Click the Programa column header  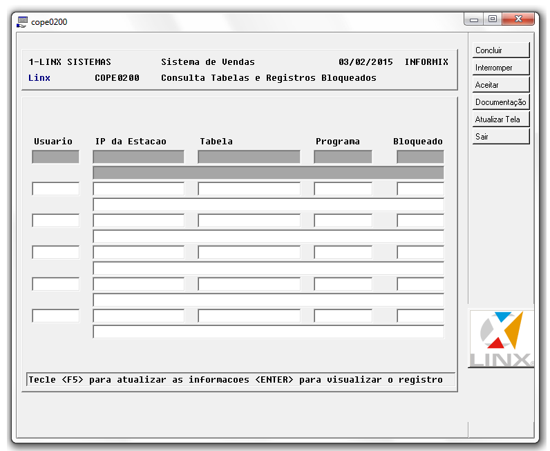coord(337,142)
